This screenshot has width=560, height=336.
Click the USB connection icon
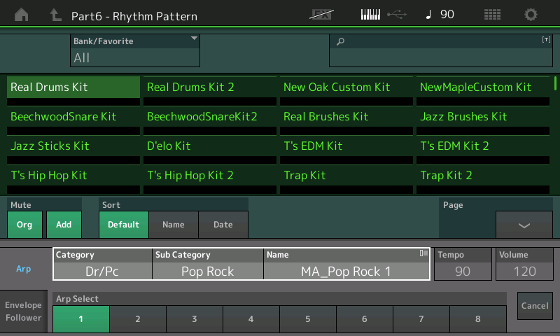click(395, 15)
